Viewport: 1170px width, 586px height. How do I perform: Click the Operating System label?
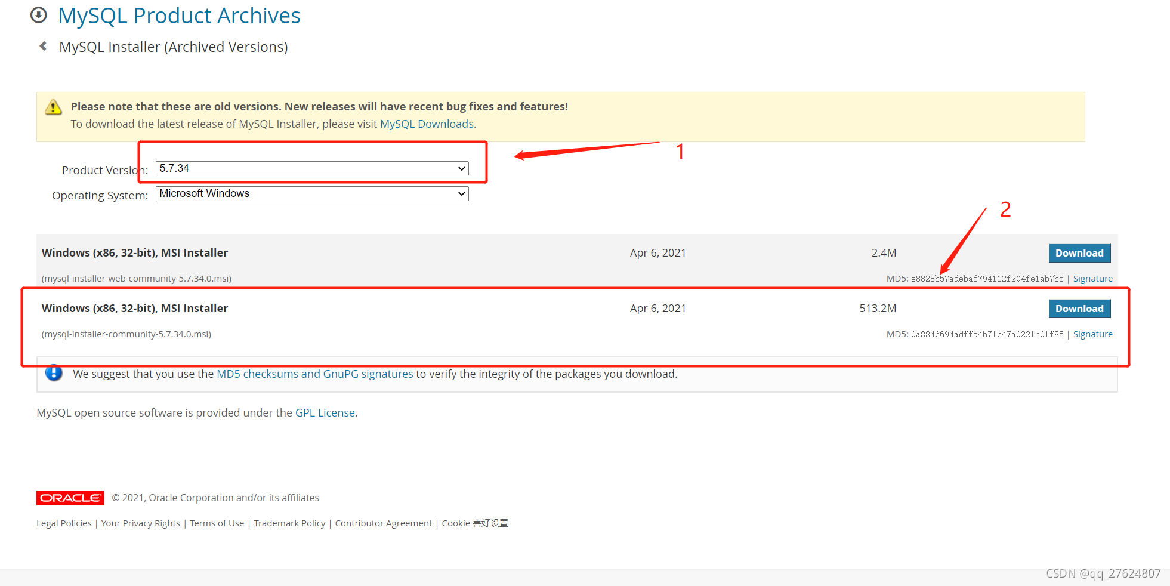[100, 195]
